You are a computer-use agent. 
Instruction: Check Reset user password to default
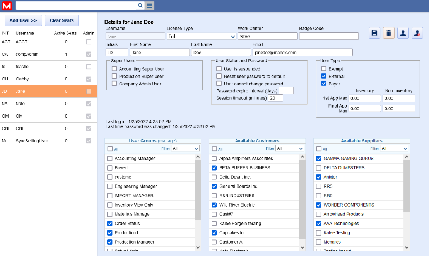[219, 76]
